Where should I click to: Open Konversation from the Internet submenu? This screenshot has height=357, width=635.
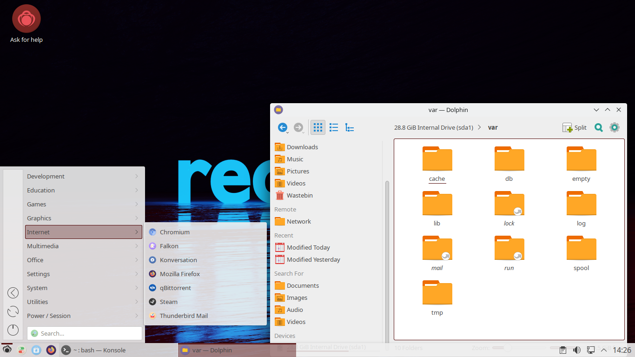coord(206,260)
